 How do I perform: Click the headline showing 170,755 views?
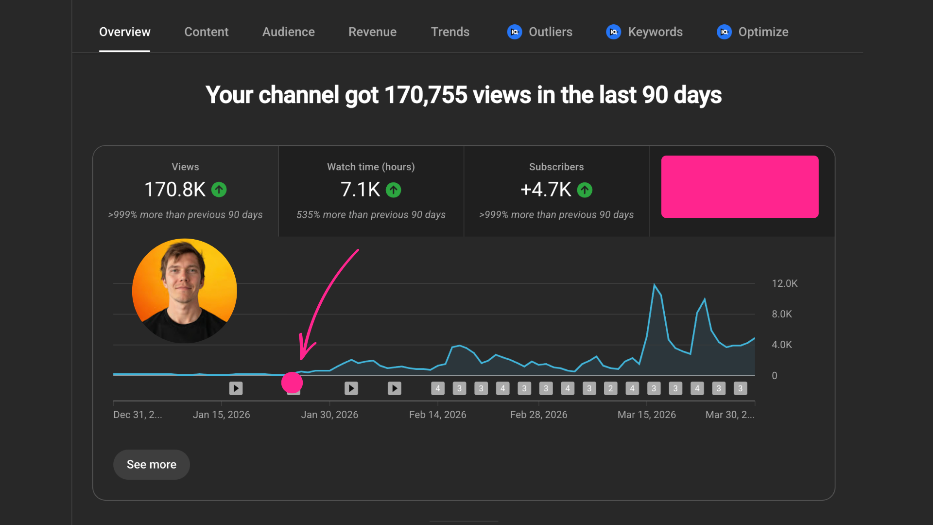click(464, 95)
